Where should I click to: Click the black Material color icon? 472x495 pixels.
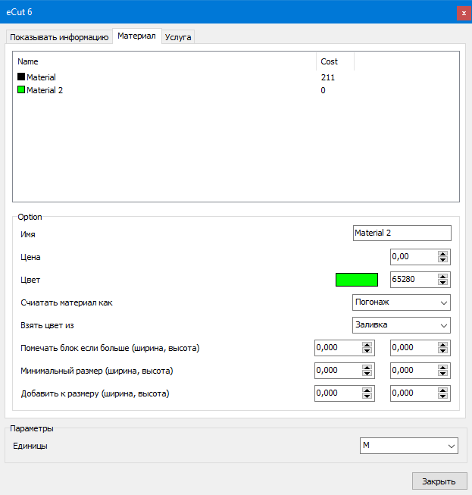tap(21, 77)
